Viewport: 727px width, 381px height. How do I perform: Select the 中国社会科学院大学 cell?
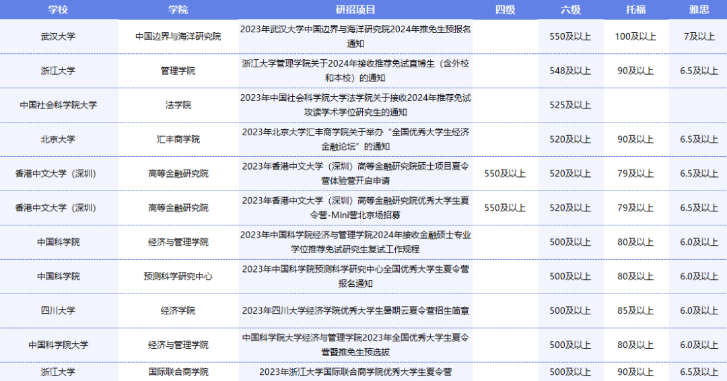pos(58,105)
